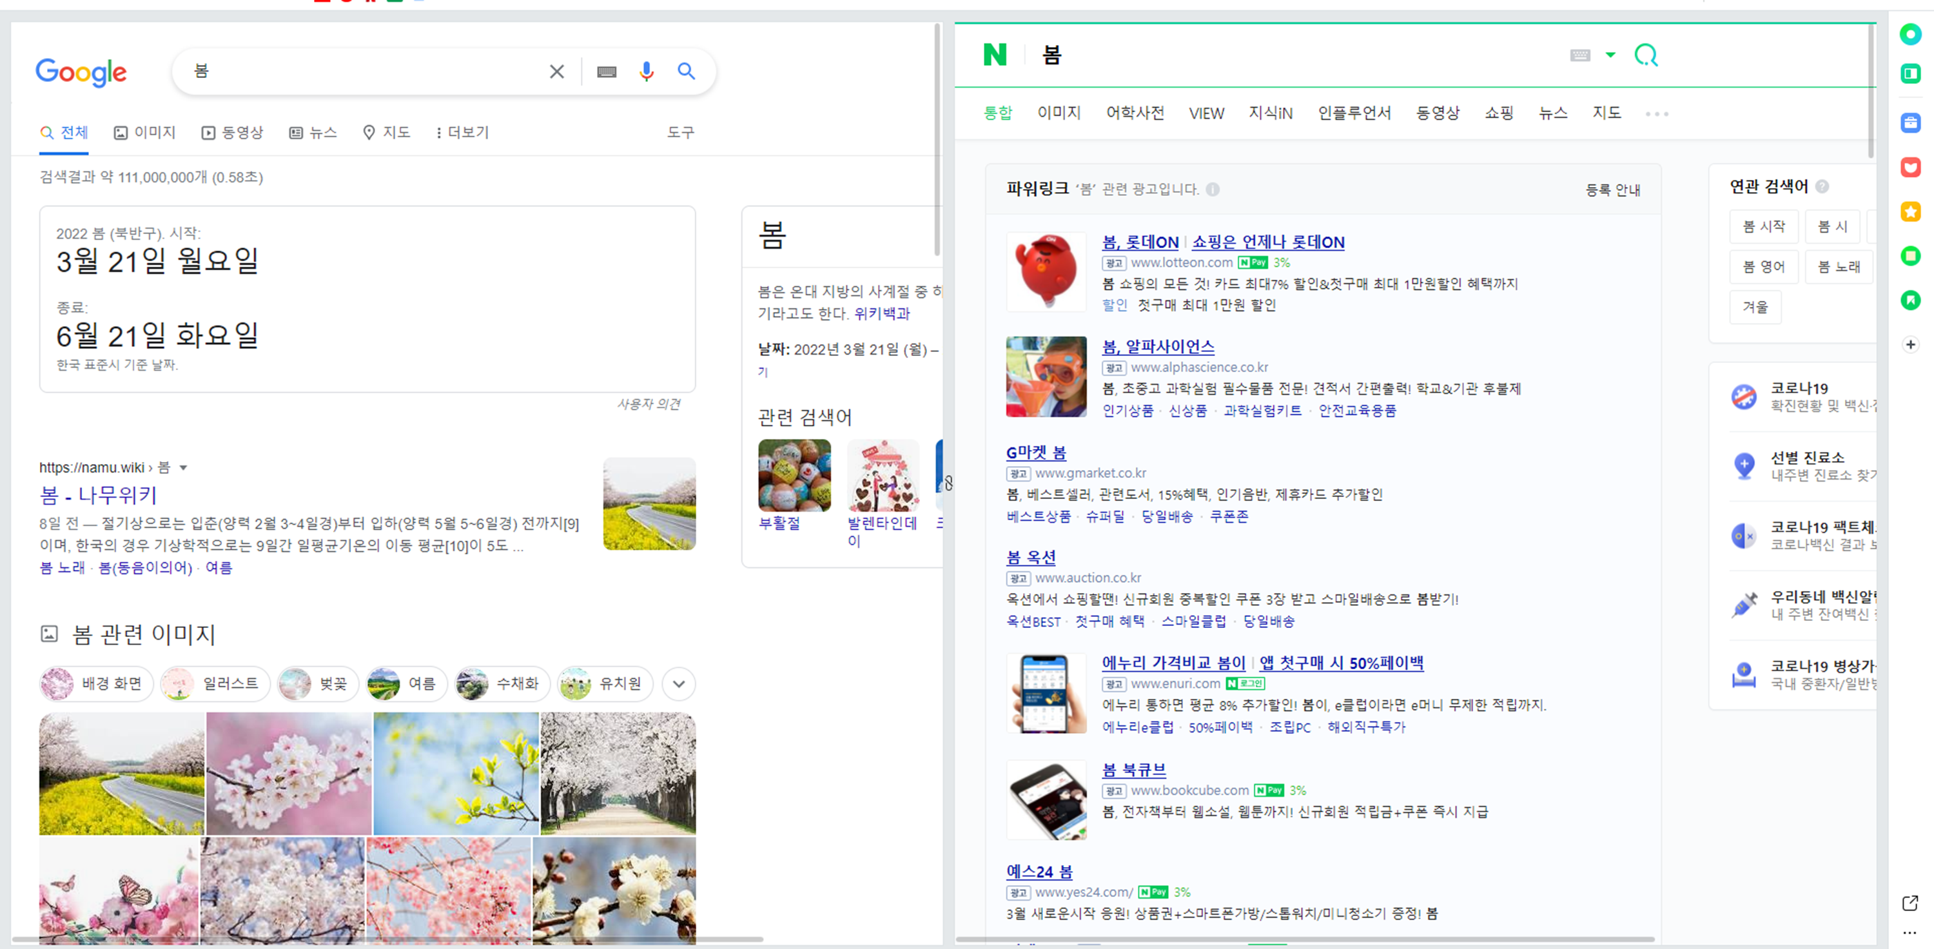1934x949 pixels.
Task: Open red pocket sidebar icon
Action: [x=1910, y=167]
